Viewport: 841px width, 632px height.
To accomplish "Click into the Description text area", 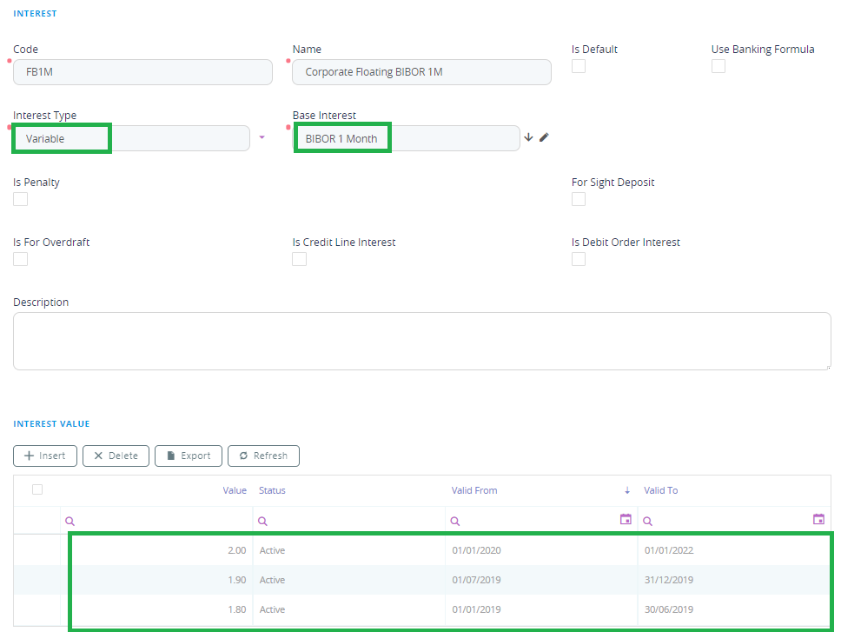I will tap(421, 341).
